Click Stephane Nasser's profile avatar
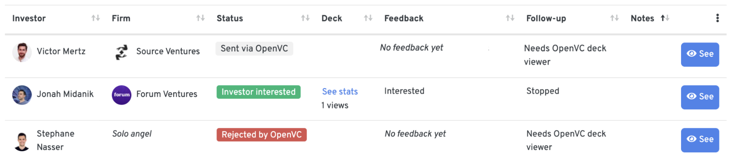Image resolution: width=732 pixels, height=161 pixels. pos(22,141)
